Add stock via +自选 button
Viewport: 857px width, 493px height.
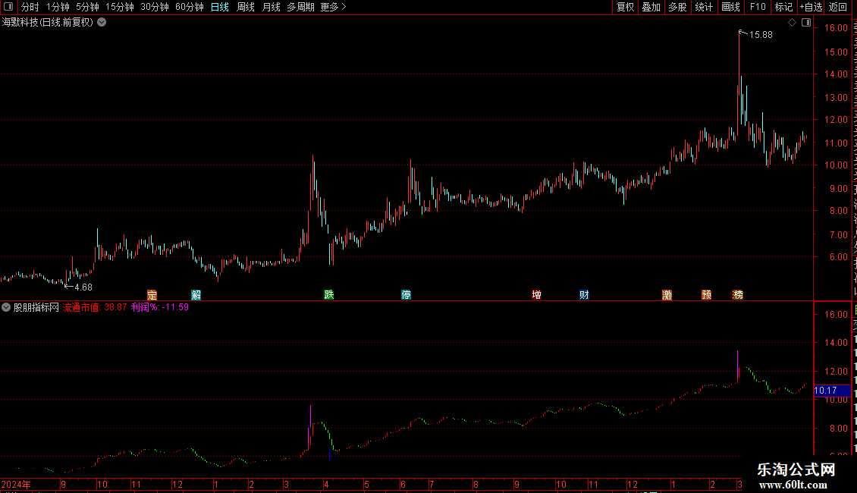[811, 7]
